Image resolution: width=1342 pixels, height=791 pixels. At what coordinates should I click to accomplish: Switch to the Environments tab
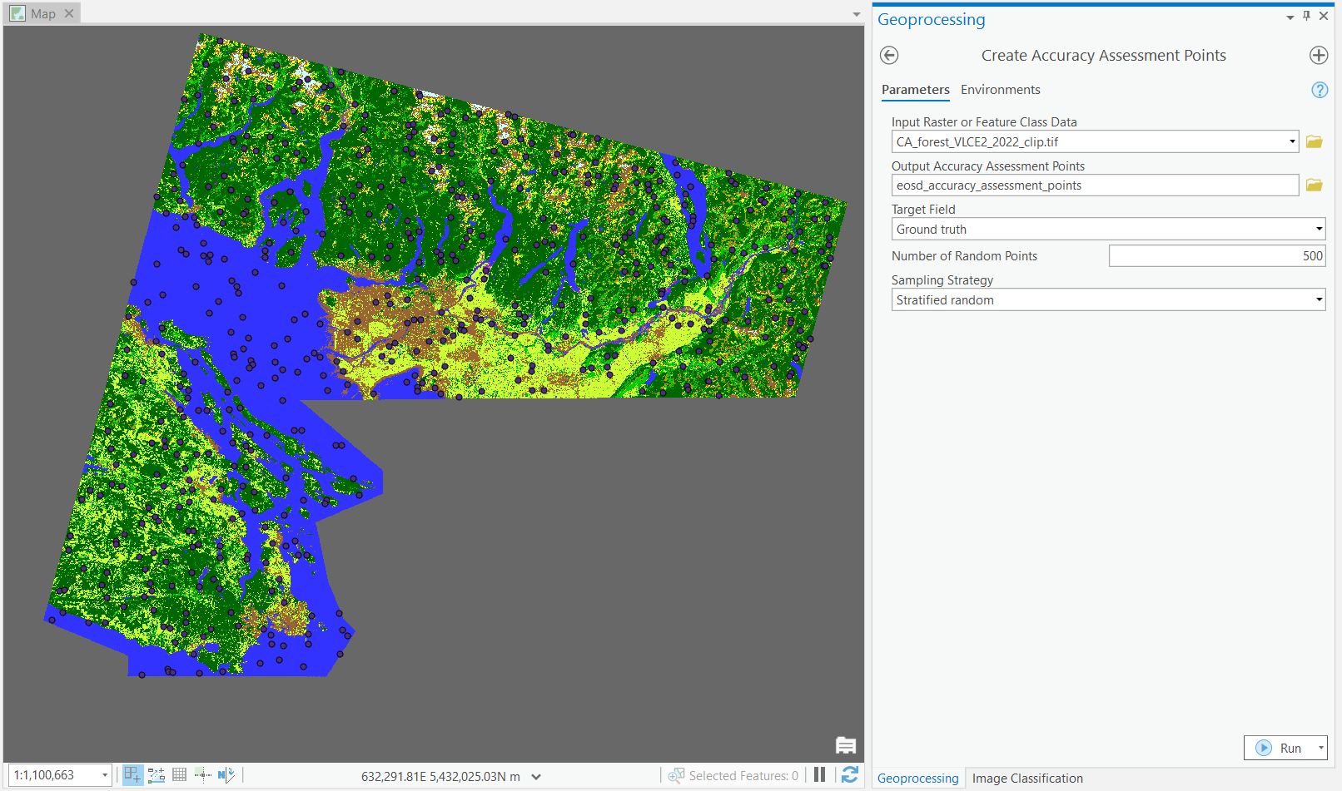[x=1000, y=90]
